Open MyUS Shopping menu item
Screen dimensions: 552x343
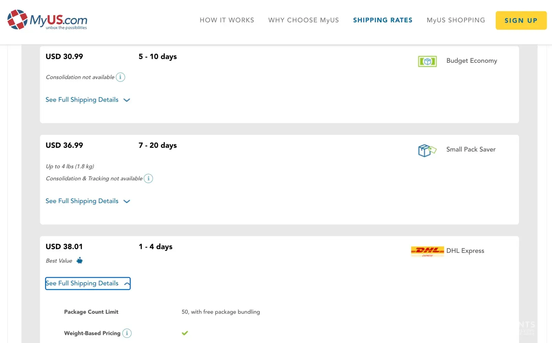click(456, 20)
